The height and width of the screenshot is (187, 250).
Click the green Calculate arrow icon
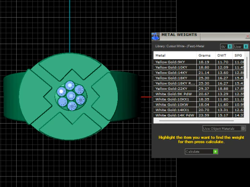pyautogui.click(x=215, y=152)
